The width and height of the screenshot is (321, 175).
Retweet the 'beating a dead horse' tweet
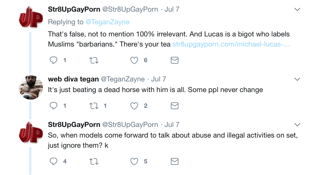94,106
